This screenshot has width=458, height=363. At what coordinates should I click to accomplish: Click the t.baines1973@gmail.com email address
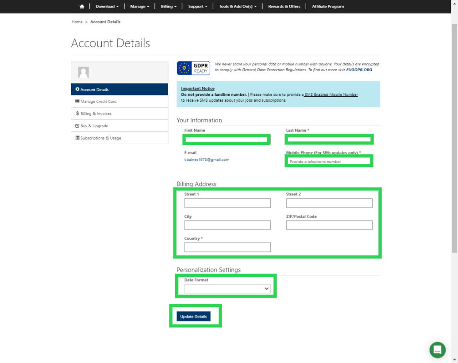coord(207,160)
